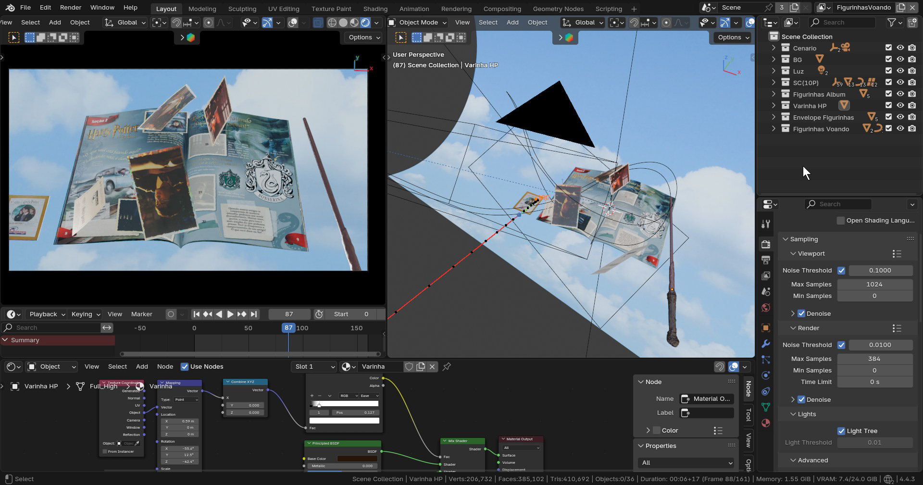Viewport: 923px width, 485px height.
Task: Hide the Varinha HP collection in viewport
Action: 900,106
